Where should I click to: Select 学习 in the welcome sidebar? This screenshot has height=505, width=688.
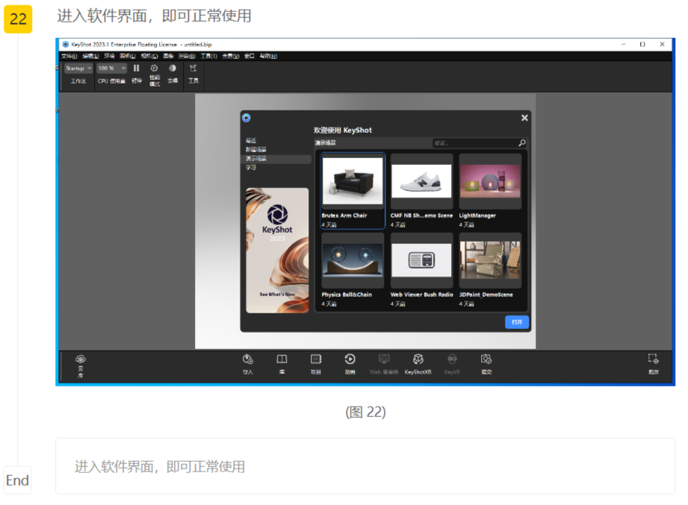click(x=251, y=167)
